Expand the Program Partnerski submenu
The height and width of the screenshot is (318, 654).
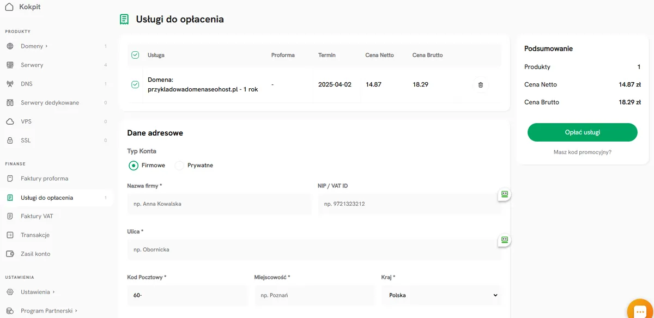(49, 311)
